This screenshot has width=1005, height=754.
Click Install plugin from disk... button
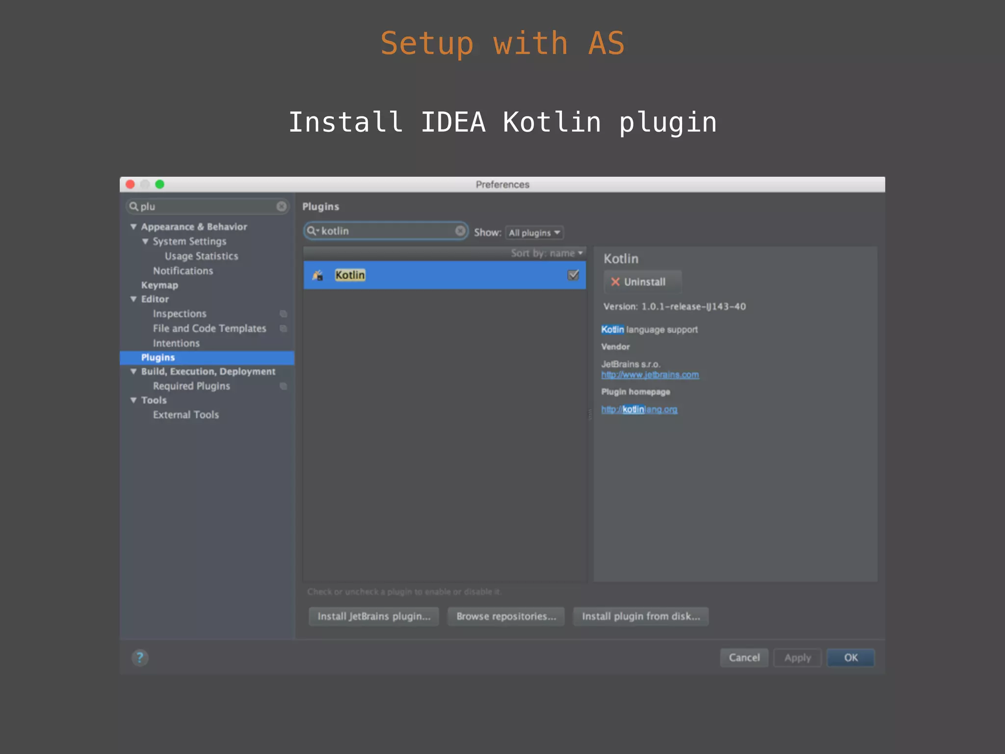pyautogui.click(x=641, y=617)
